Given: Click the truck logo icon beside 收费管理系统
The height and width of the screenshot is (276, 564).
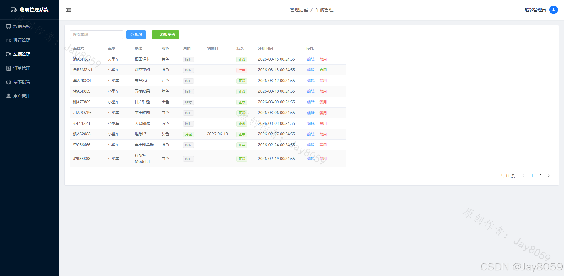Looking at the screenshot, I should 14,10.
